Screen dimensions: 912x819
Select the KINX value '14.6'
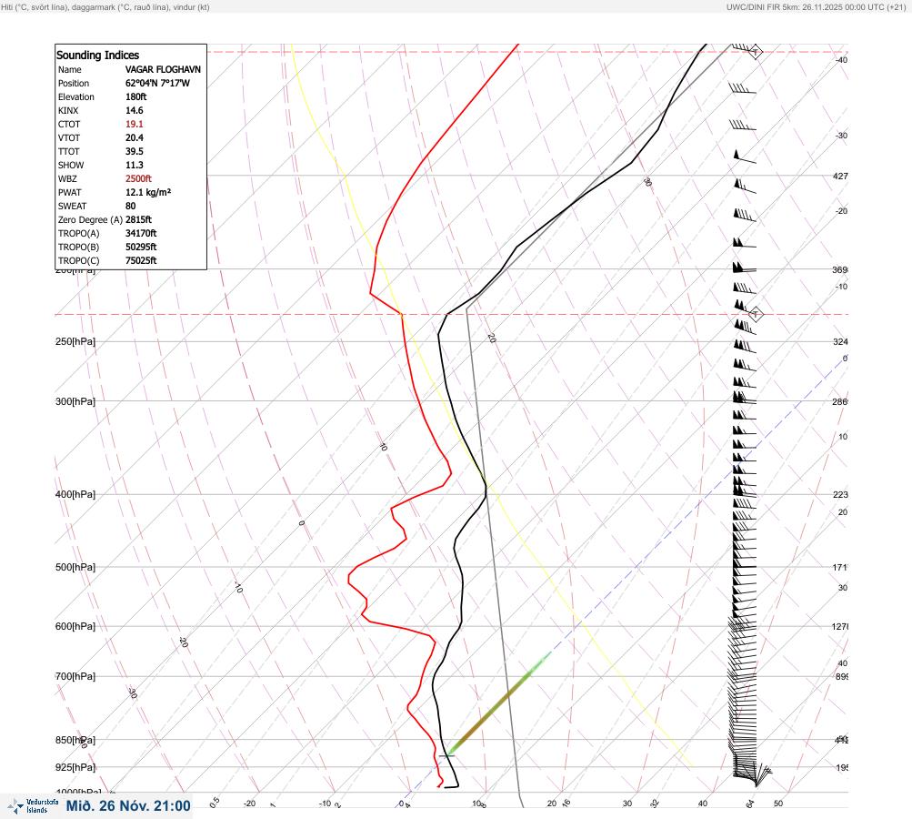135,111
